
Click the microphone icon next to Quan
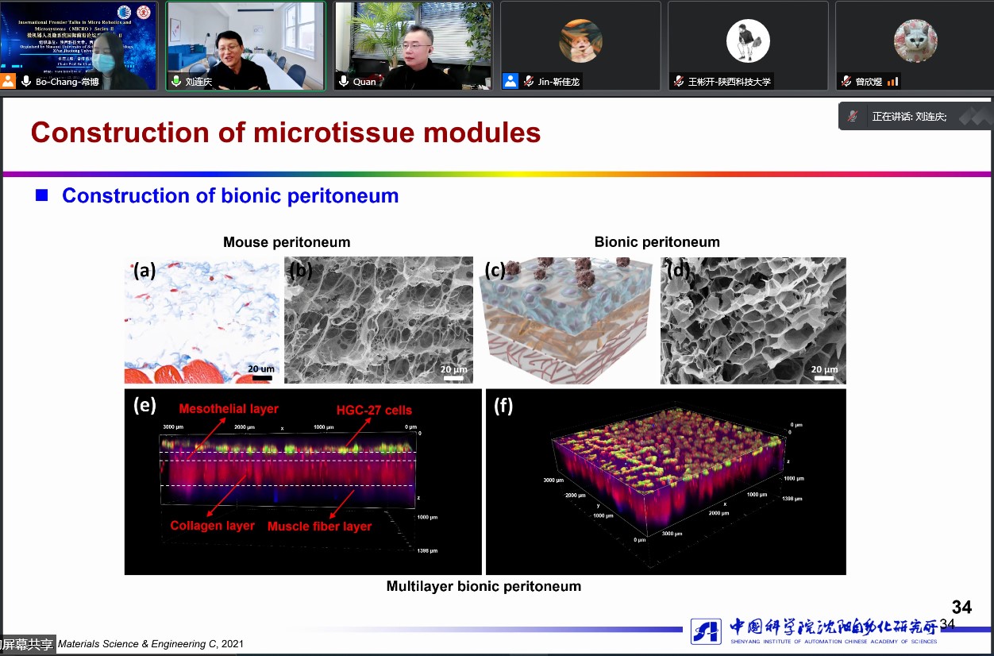[344, 81]
